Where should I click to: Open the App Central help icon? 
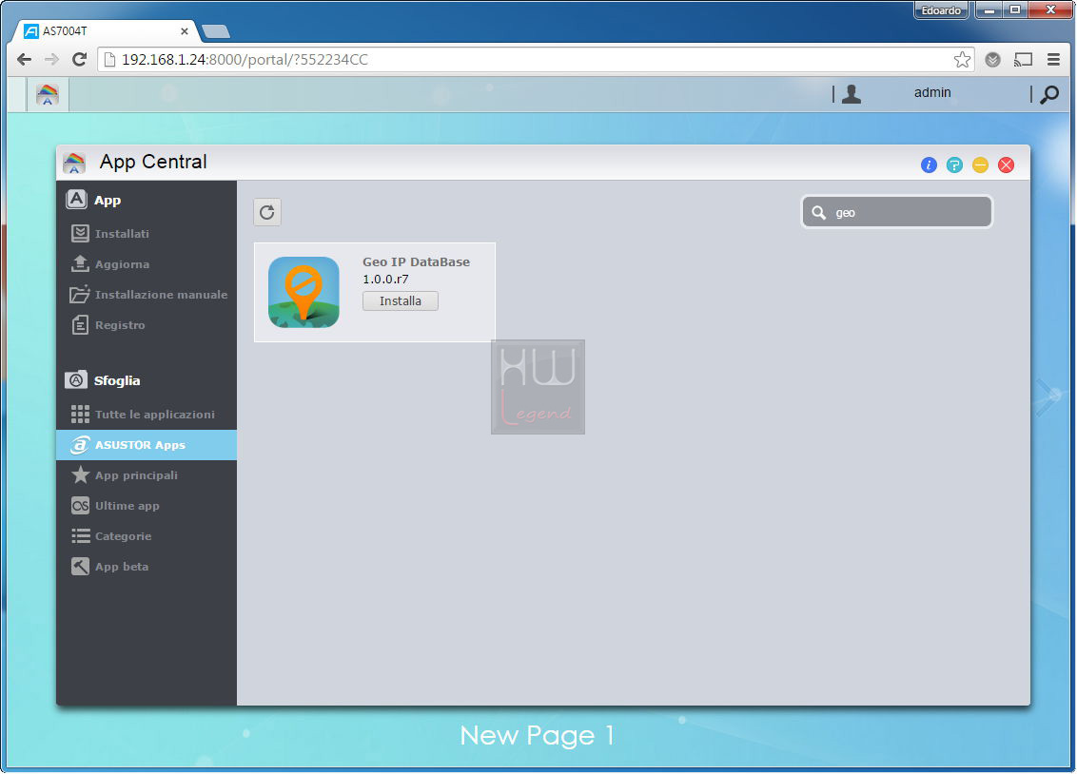pos(954,164)
